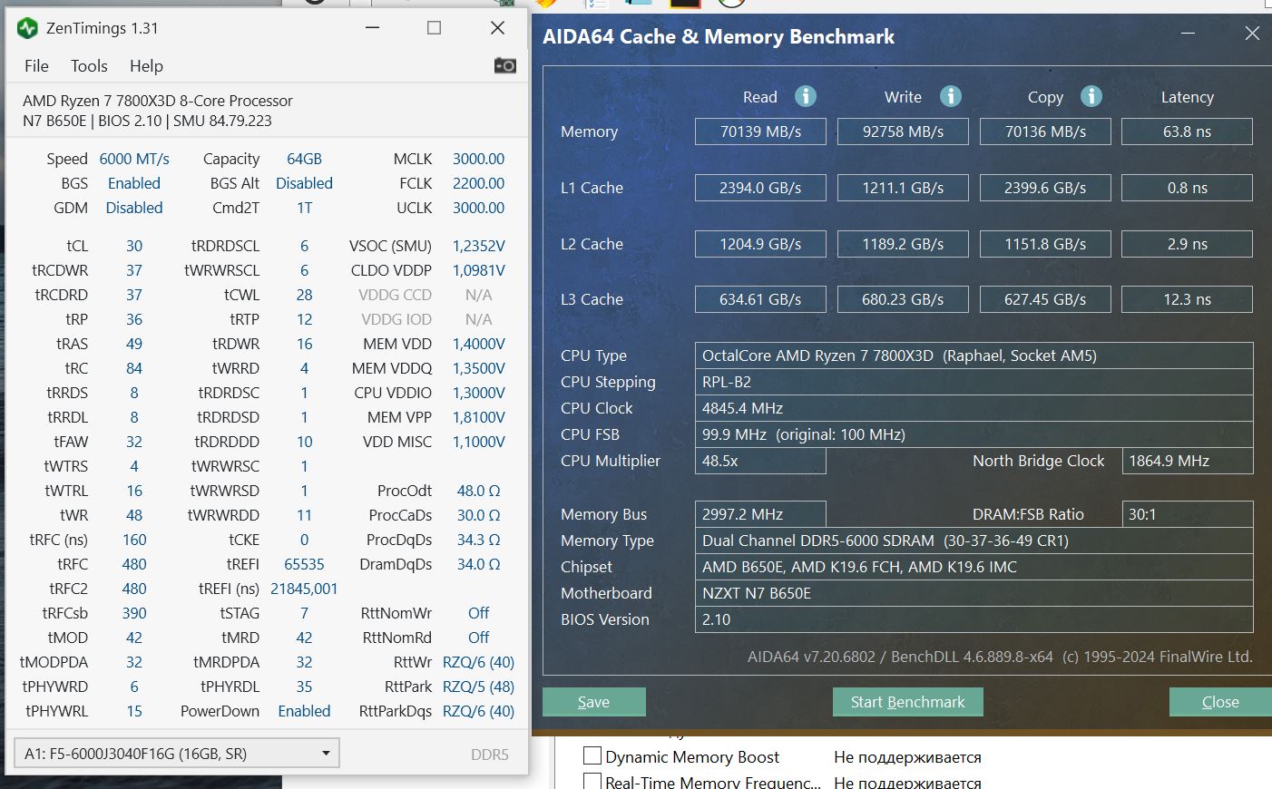Click the CPU Type field with Ryzen 7 7800X3D

[x=974, y=356]
